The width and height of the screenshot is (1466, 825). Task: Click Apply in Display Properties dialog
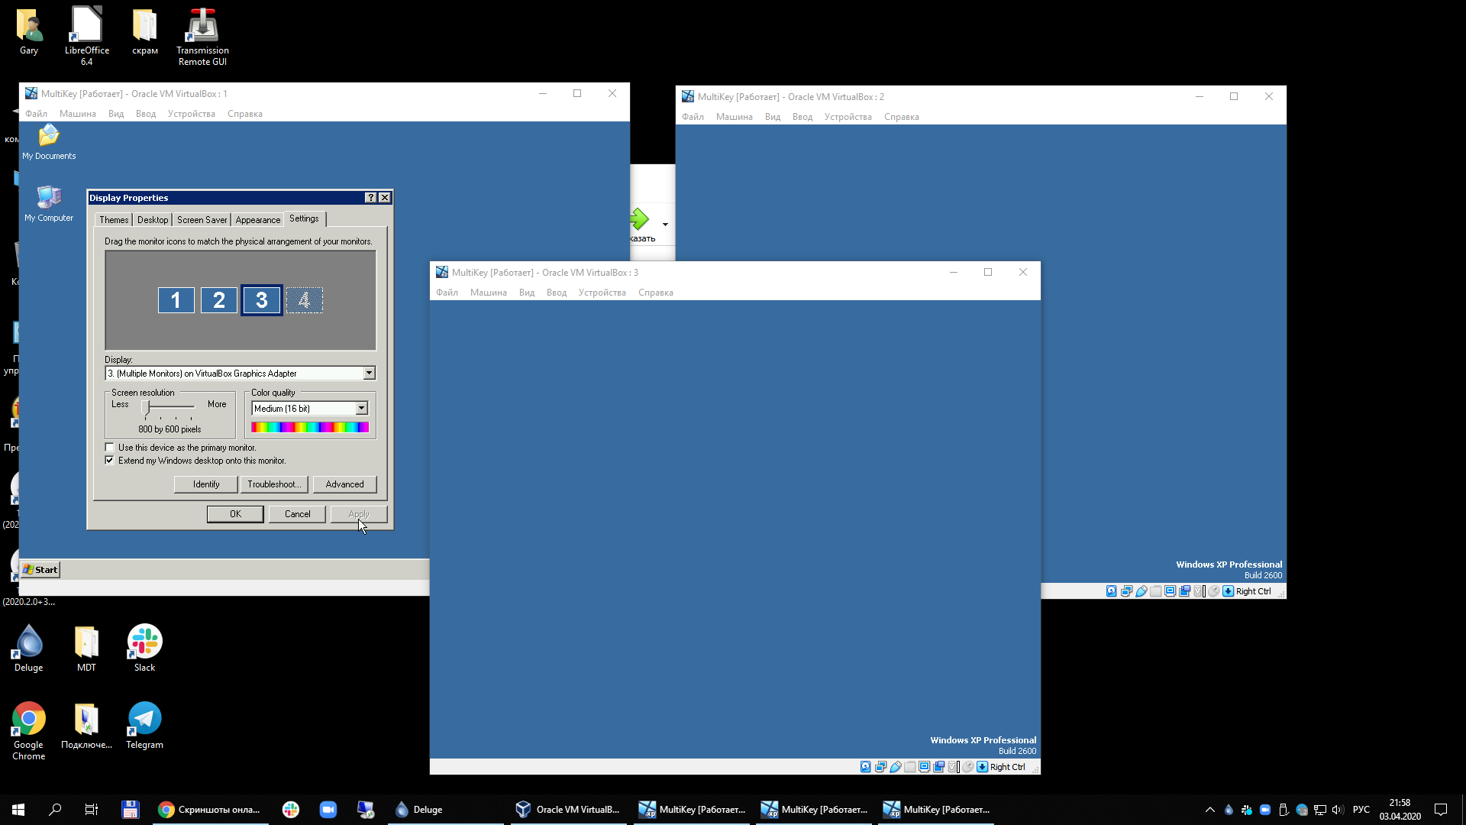pos(360,514)
